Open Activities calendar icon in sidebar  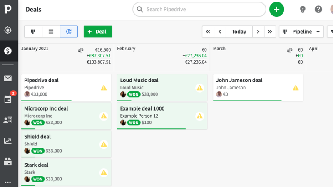8,99
